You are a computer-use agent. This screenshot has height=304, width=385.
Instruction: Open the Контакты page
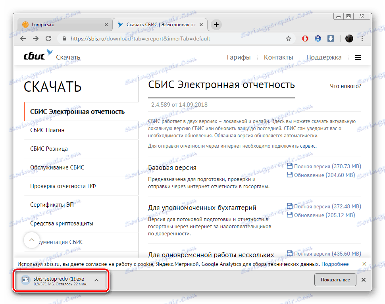click(x=279, y=57)
